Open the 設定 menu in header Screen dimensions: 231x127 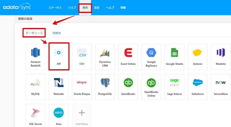[97, 8]
